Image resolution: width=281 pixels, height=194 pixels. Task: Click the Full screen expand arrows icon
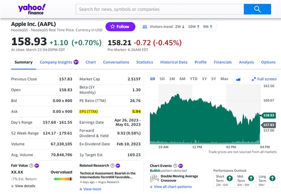[254, 79]
